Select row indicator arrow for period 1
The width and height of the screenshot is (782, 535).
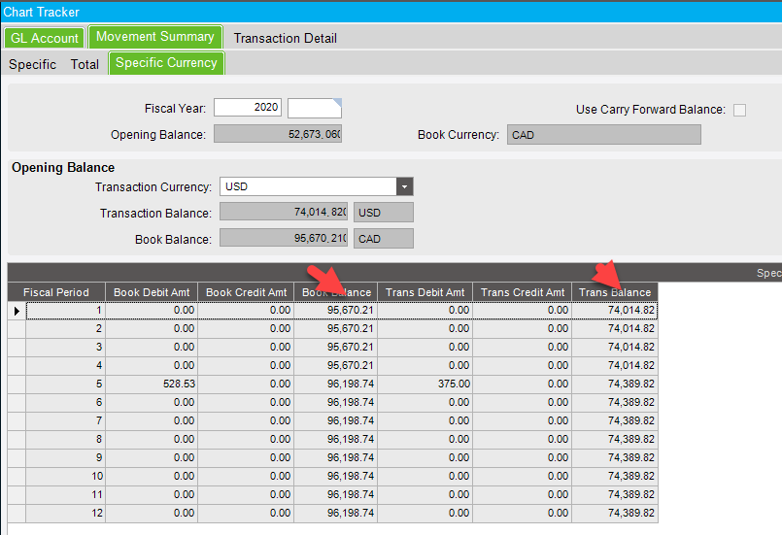point(17,311)
